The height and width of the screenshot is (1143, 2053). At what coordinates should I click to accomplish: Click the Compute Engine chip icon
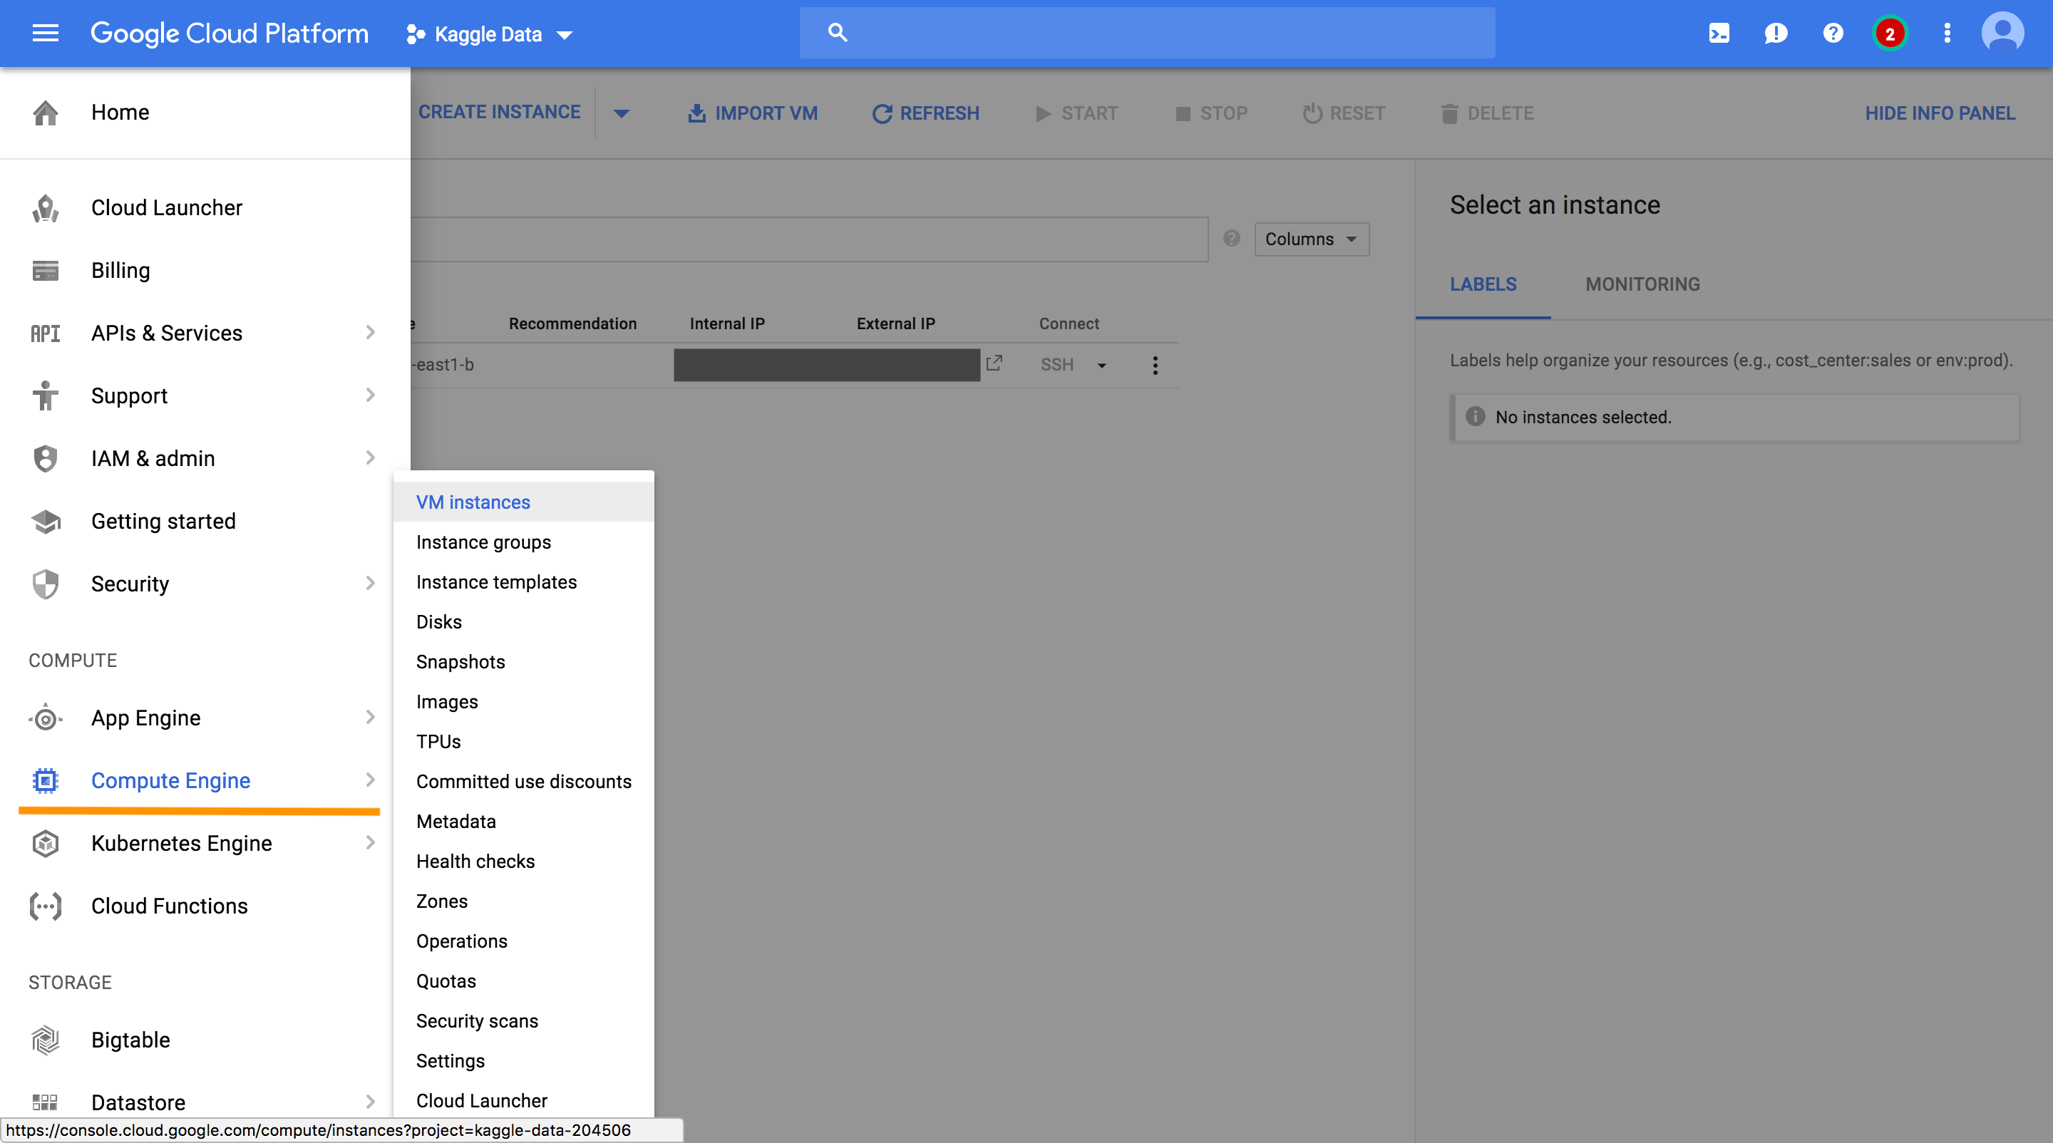click(x=46, y=780)
